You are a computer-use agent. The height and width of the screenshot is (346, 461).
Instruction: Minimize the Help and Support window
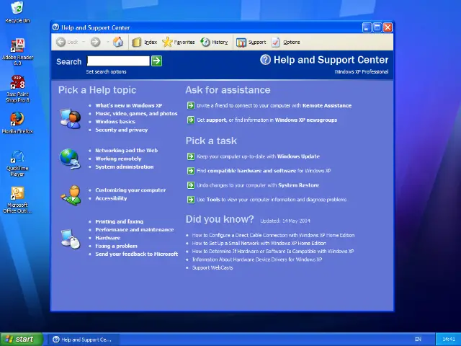coord(367,27)
